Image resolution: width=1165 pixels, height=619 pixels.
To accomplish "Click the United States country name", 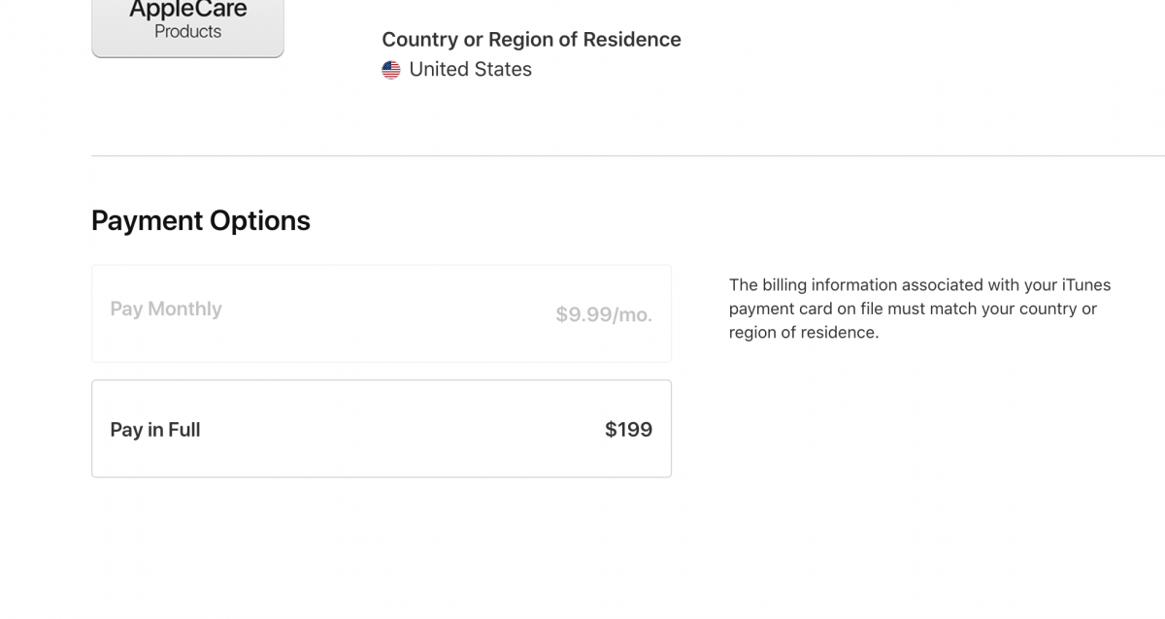I will (x=471, y=70).
